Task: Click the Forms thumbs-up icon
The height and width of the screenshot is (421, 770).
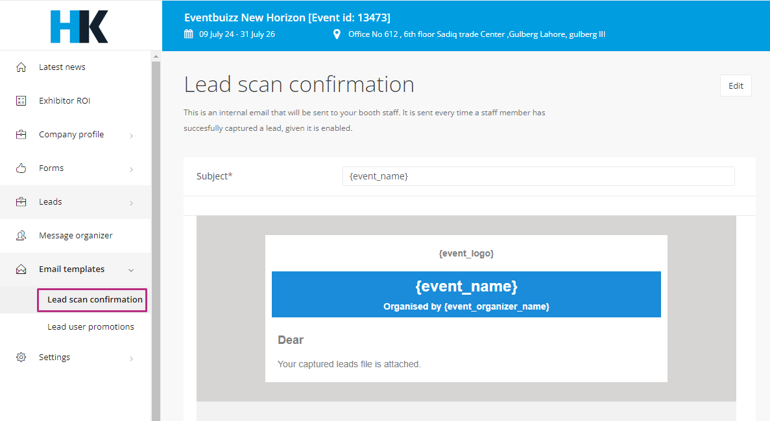Action: (x=21, y=168)
